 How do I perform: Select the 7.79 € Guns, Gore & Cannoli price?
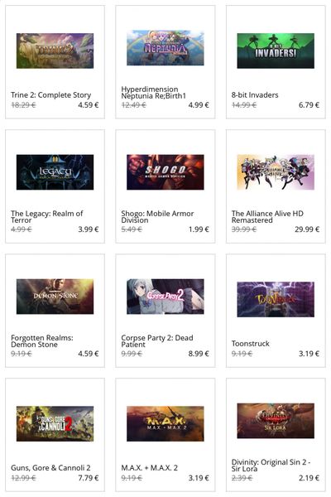89,478
